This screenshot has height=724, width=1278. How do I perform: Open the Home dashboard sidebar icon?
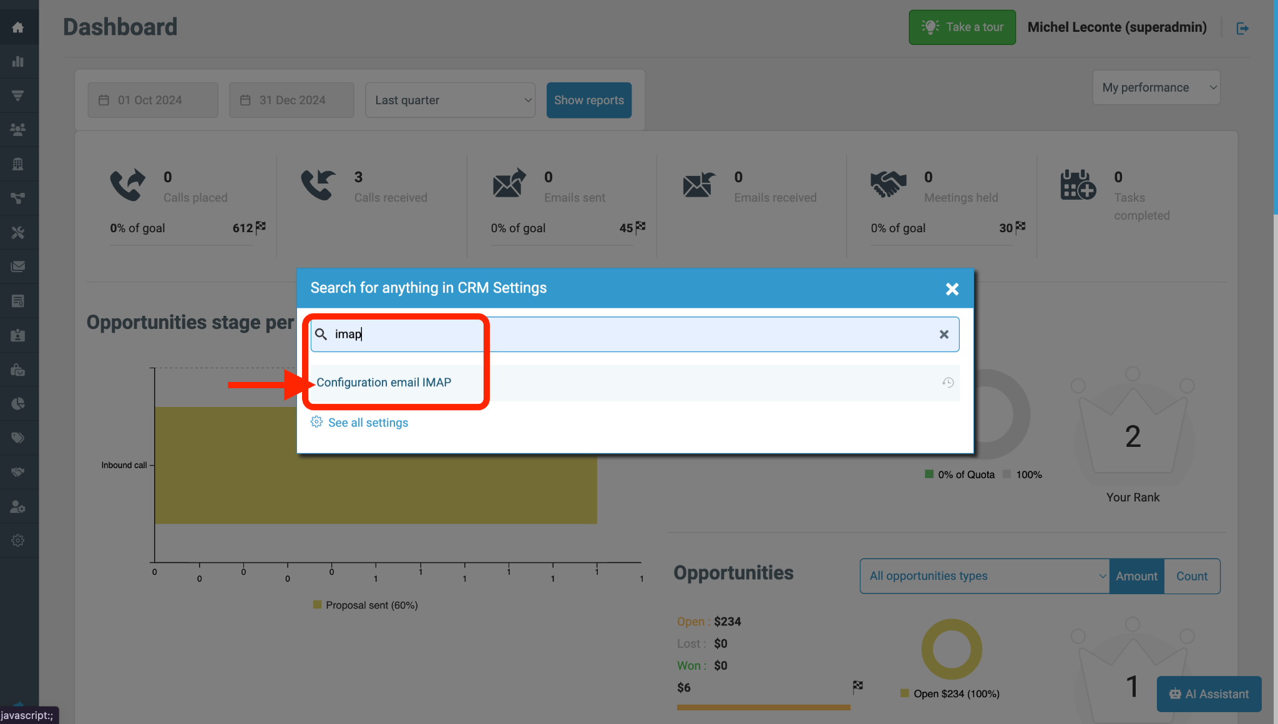18,27
